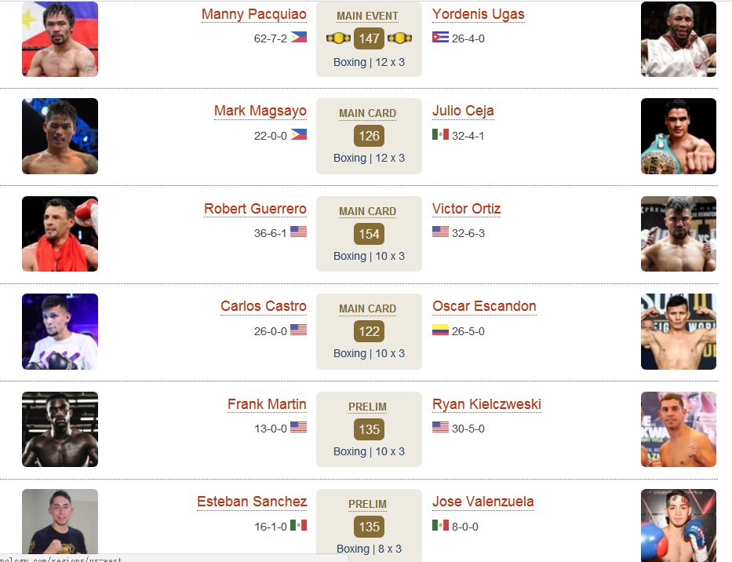Open Mark Magsayo's profile link
Screen dimensions: 732x562
[x=260, y=111]
